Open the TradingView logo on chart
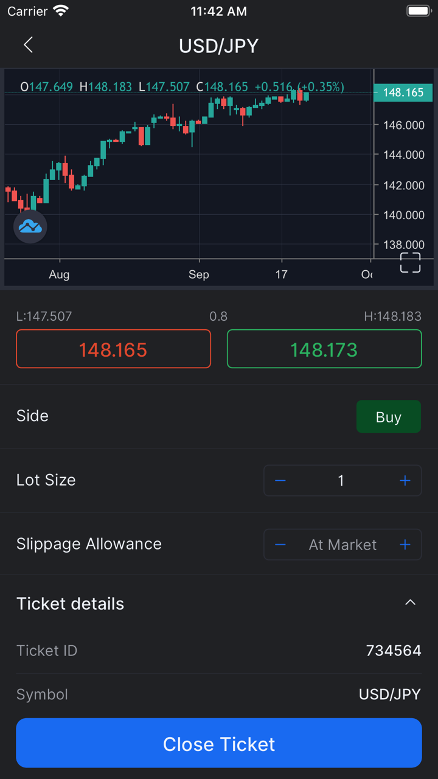 [30, 227]
